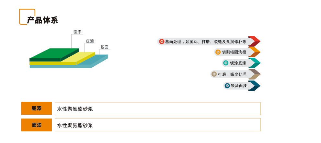Click the 底漆 callout label above diagram
Viewport: 321px width, 143px height.
[90, 41]
